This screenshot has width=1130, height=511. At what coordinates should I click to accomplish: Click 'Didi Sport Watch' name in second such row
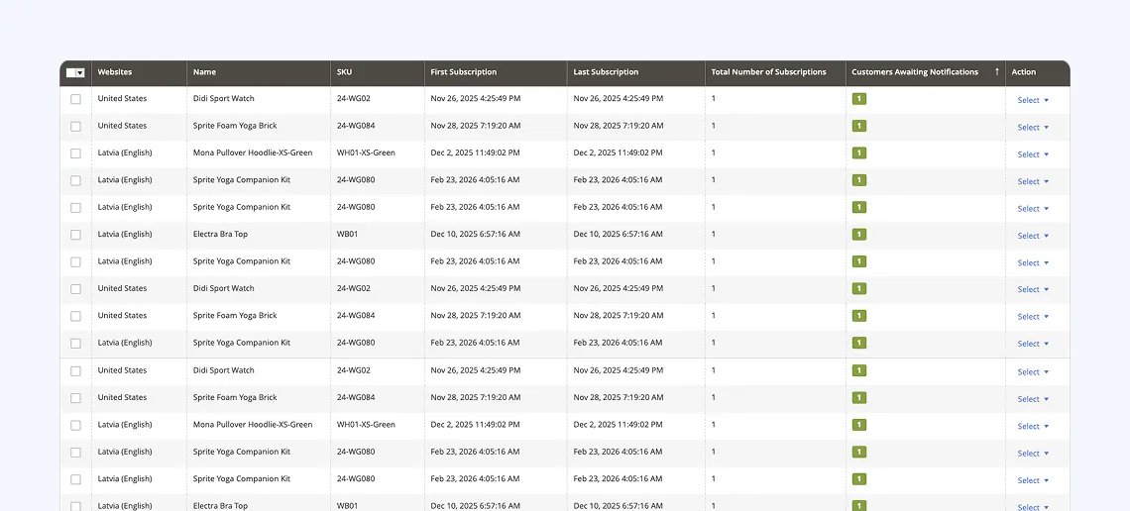pos(223,288)
